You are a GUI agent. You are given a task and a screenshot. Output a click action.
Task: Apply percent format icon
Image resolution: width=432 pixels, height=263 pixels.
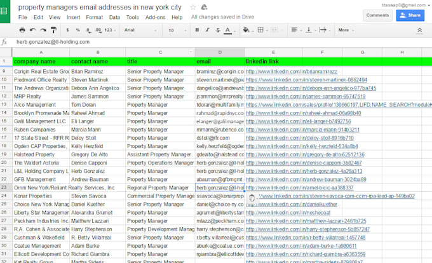point(78,30)
